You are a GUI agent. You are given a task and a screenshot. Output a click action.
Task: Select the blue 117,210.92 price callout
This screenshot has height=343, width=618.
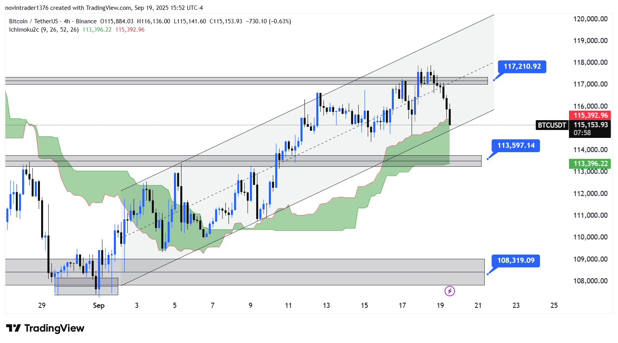pyautogui.click(x=522, y=66)
